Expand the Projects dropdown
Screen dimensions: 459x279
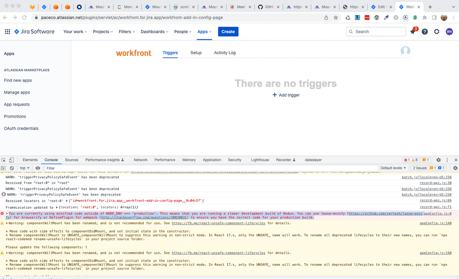tap(103, 32)
